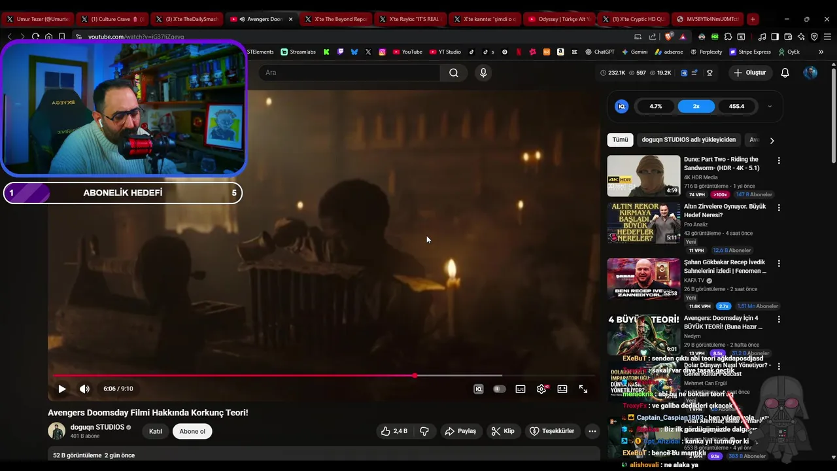Open the Gemini bookmark
837x471 pixels.
634,52
